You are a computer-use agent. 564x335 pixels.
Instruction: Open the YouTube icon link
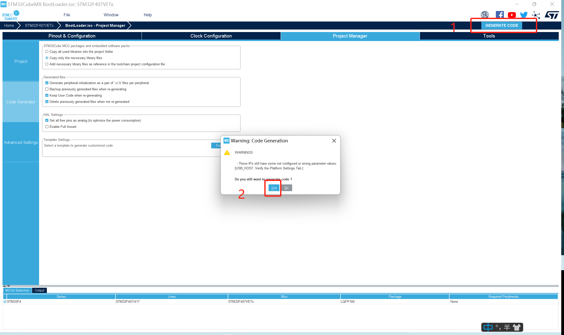point(512,15)
